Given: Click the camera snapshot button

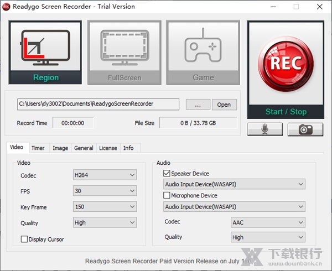Looking at the screenshot, I should tap(305, 129).
